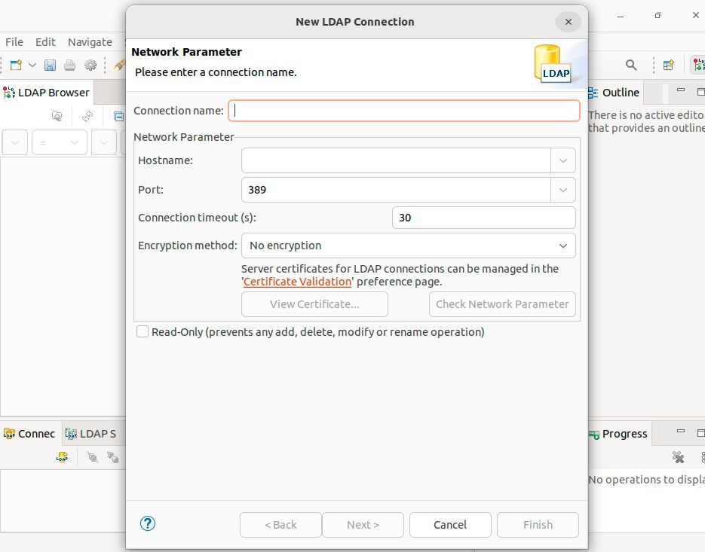Click the Collapse All icon in LDAP Browser

pyautogui.click(x=119, y=117)
